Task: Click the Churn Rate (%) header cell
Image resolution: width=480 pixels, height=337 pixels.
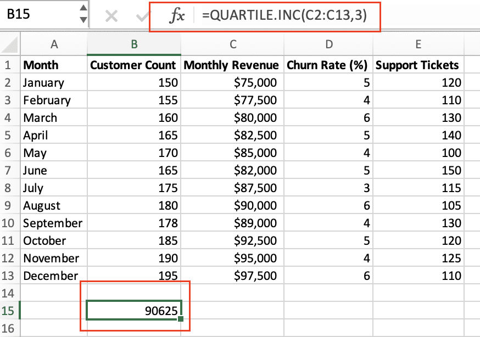Action: tap(329, 65)
